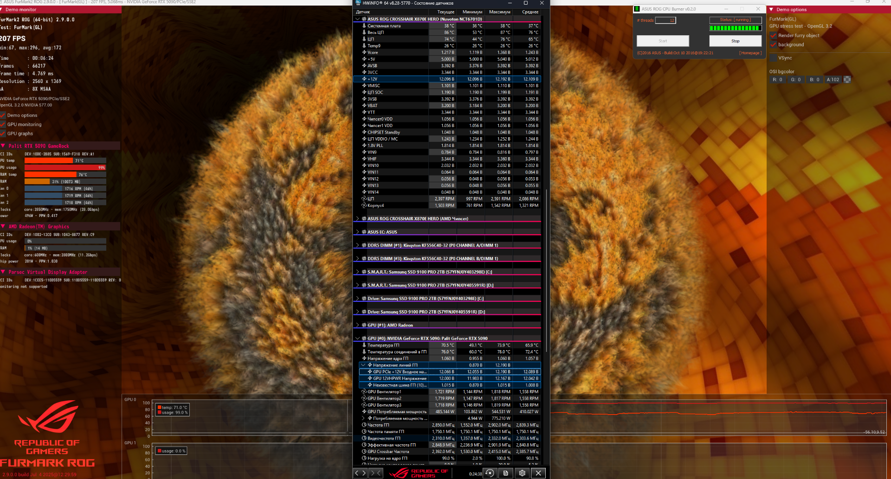Screen dimensions: 891x479
Task: Collapse the Напряжение линий ГП subtree
Action: [363, 365]
